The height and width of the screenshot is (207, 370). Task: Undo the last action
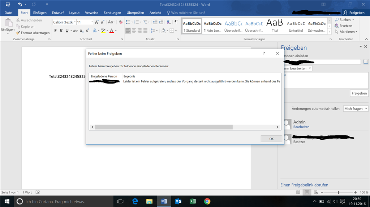pyautogui.click(x=20, y=4)
